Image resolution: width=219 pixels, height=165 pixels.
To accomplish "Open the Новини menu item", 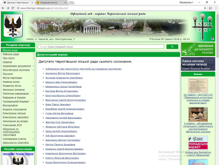I will coord(7,62).
